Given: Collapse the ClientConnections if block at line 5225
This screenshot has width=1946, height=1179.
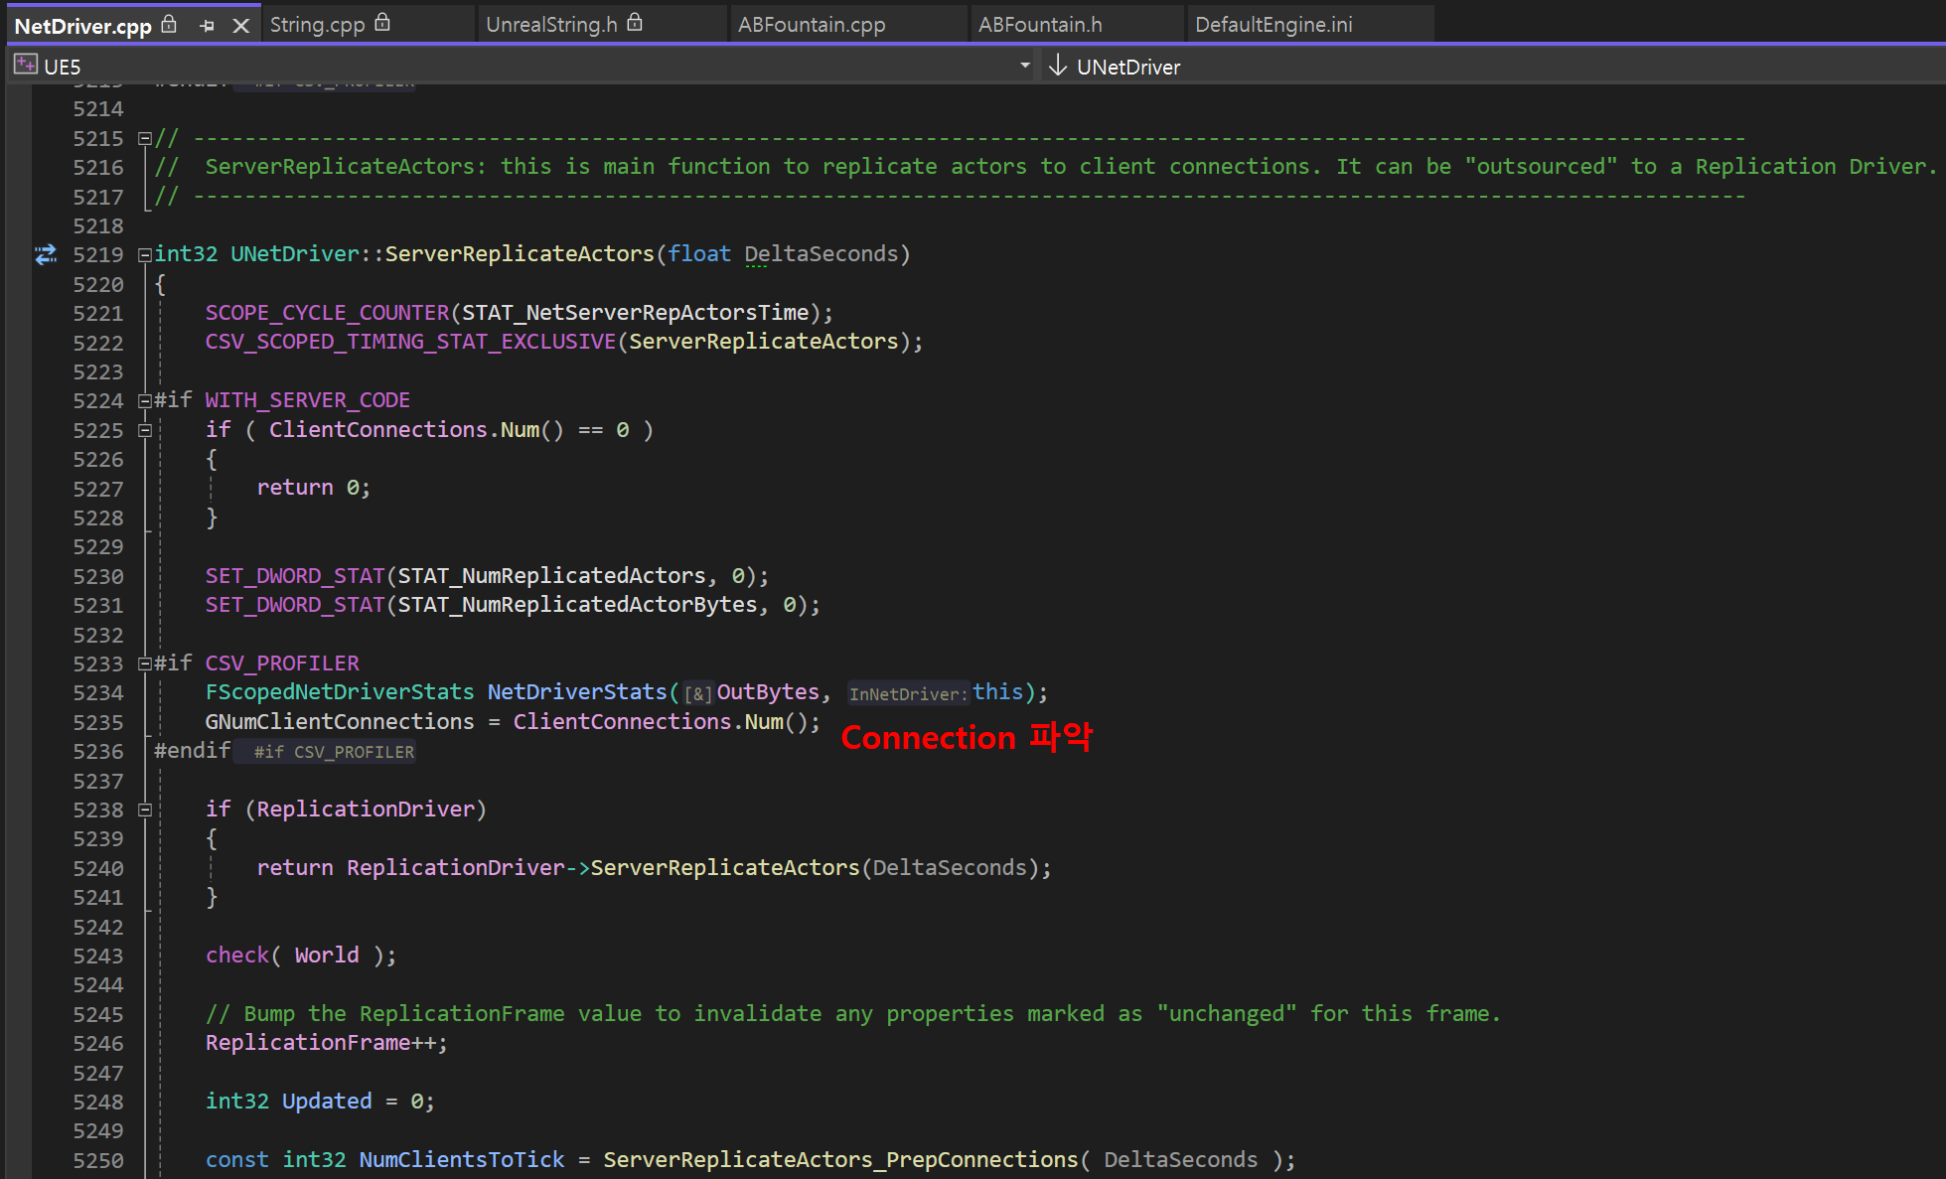Looking at the screenshot, I should (145, 430).
